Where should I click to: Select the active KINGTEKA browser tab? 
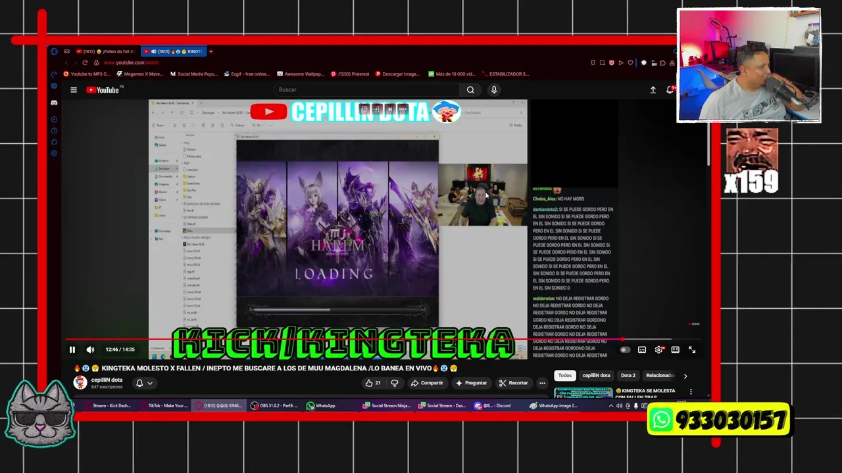[x=173, y=51]
